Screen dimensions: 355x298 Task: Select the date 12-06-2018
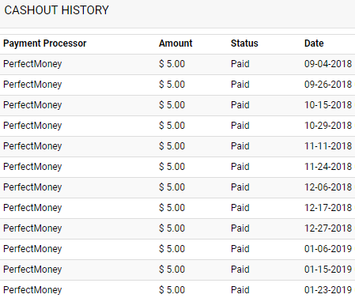(328, 187)
